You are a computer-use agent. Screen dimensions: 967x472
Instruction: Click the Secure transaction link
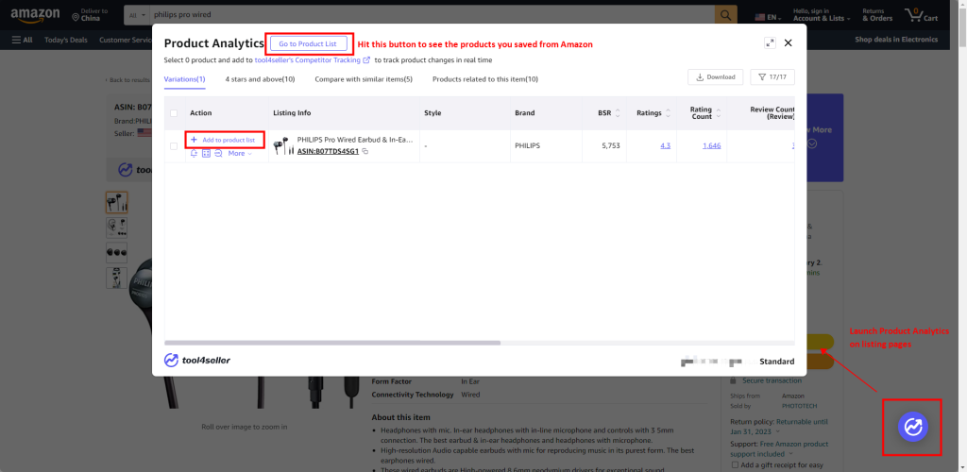(772, 380)
